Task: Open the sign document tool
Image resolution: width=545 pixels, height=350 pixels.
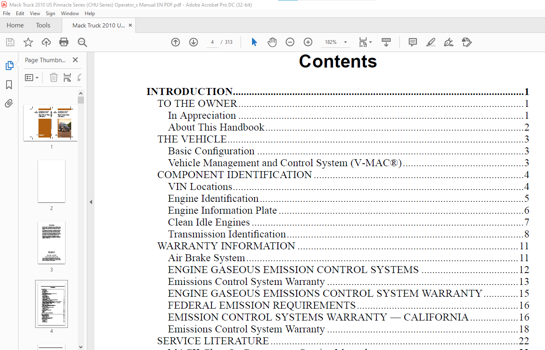Action: pos(449,42)
